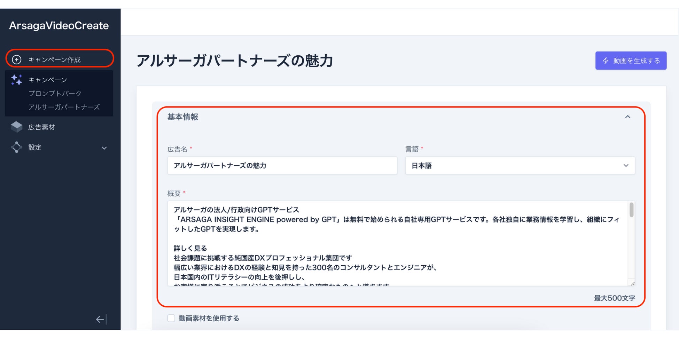Screen dimensions: 679x338
Task: Click the 概要 textarea scrollbar thumb
Action: (x=631, y=210)
